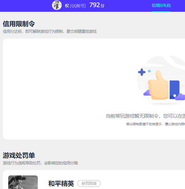
Task: Open the 和平精英 game thumbnail
Action: [23, 182]
